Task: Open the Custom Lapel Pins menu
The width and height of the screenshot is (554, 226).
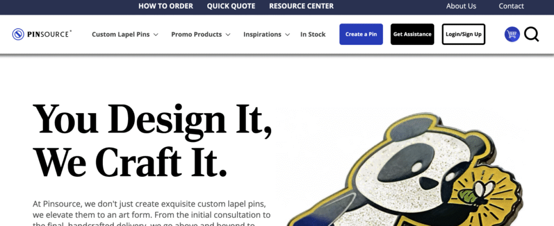Action: click(x=121, y=34)
